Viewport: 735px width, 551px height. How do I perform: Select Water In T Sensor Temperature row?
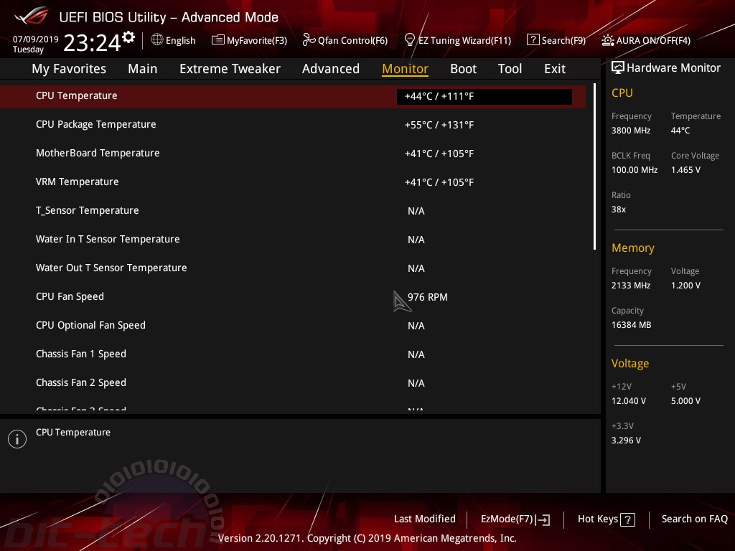(293, 240)
